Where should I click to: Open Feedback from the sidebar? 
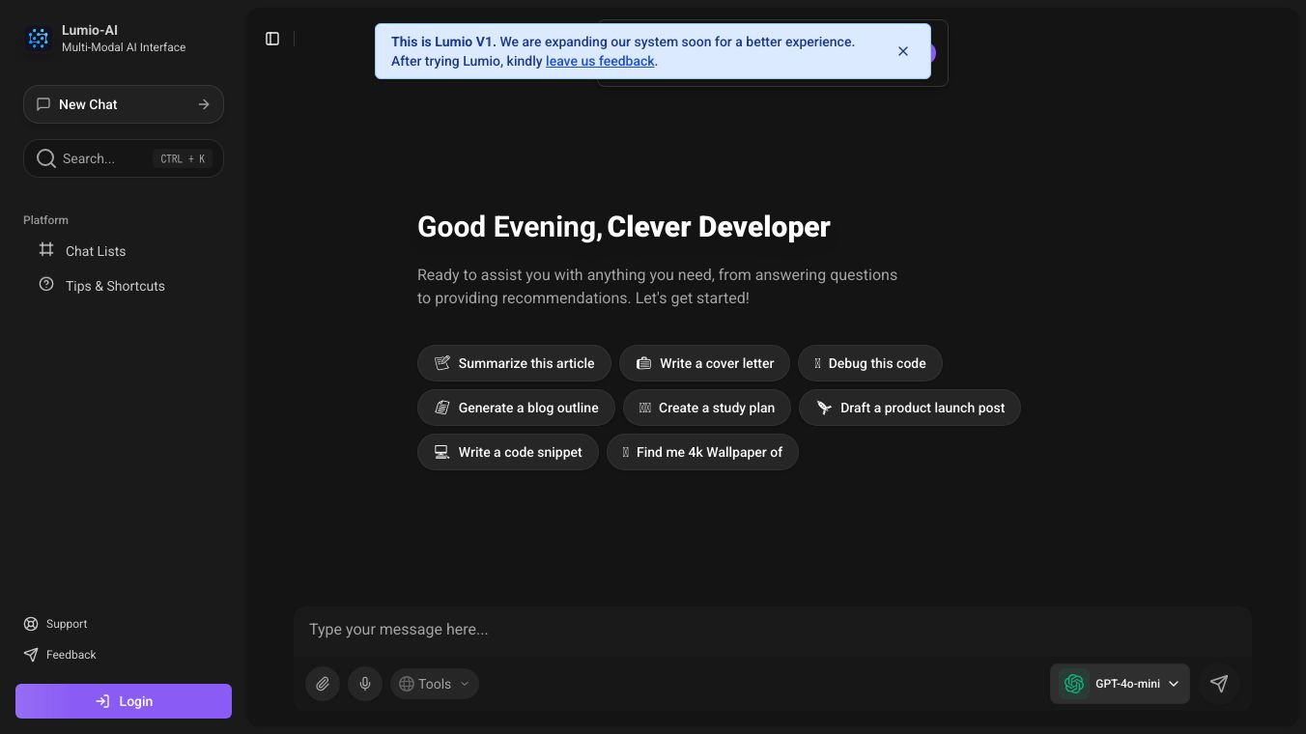point(60,655)
